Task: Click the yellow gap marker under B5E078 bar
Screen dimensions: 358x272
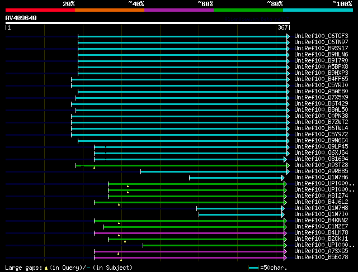Action: pos(121,260)
